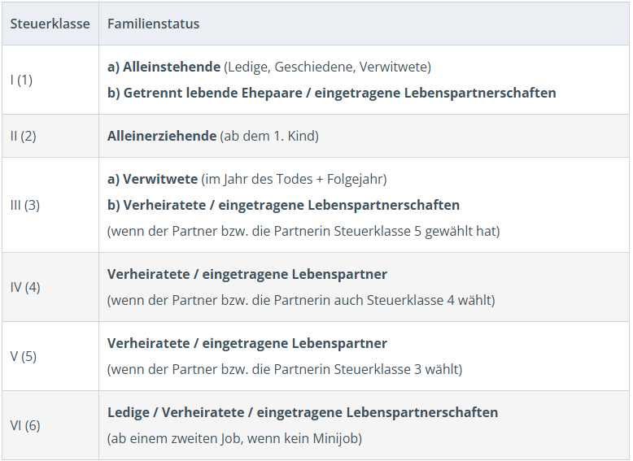Viewport: 633px width, 461px height.
Task: Click the Familienstatus column header
Action: [153, 24]
